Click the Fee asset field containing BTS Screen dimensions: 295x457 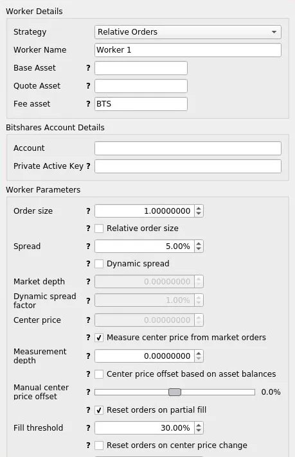pyautogui.click(x=141, y=104)
